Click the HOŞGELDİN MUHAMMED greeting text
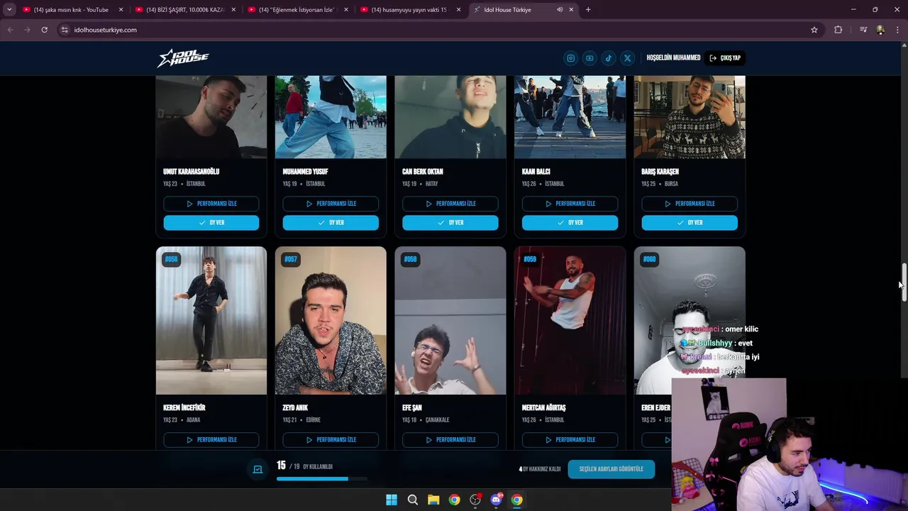The height and width of the screenshot is (511, 908). pos(673,58)
